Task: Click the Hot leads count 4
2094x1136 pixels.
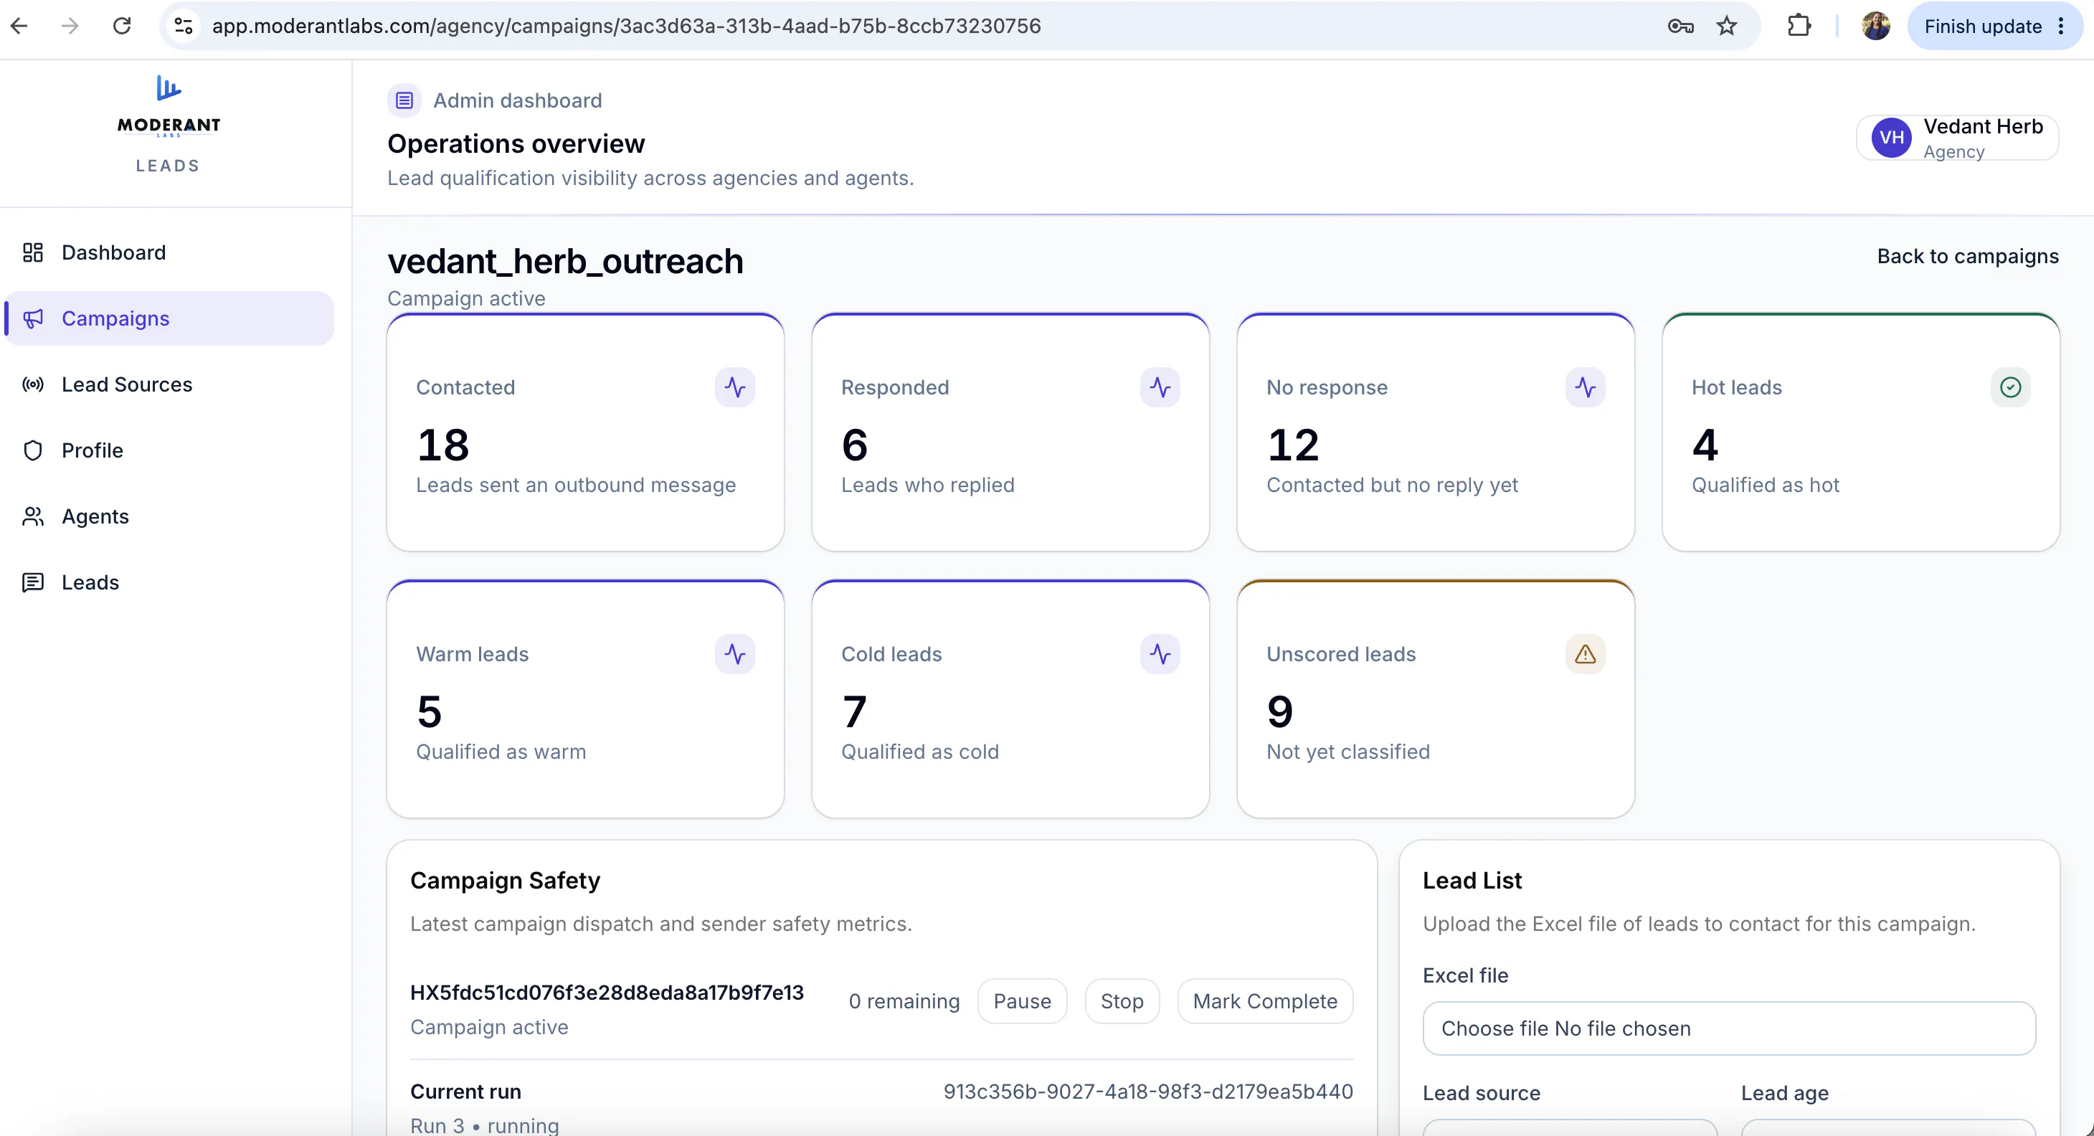Action: pyautogui.click(x=1705, y=445)
